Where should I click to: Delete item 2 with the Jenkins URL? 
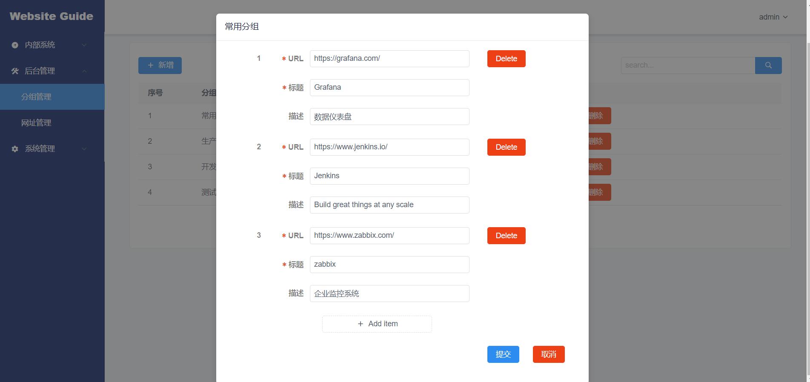point(507,147)
